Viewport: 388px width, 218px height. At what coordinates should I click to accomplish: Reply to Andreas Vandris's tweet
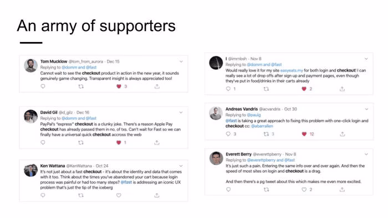[228, 134]
